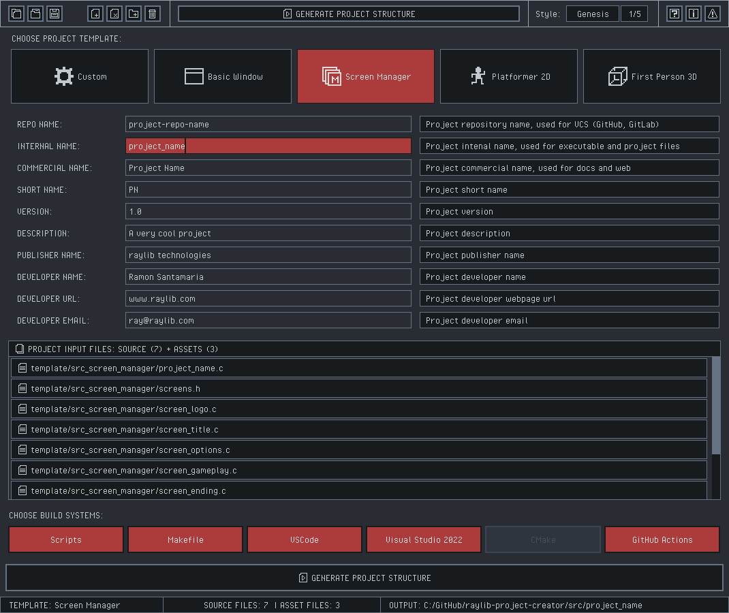Select project_name.c in the file list
729x613 pixels.
point(359,368)
